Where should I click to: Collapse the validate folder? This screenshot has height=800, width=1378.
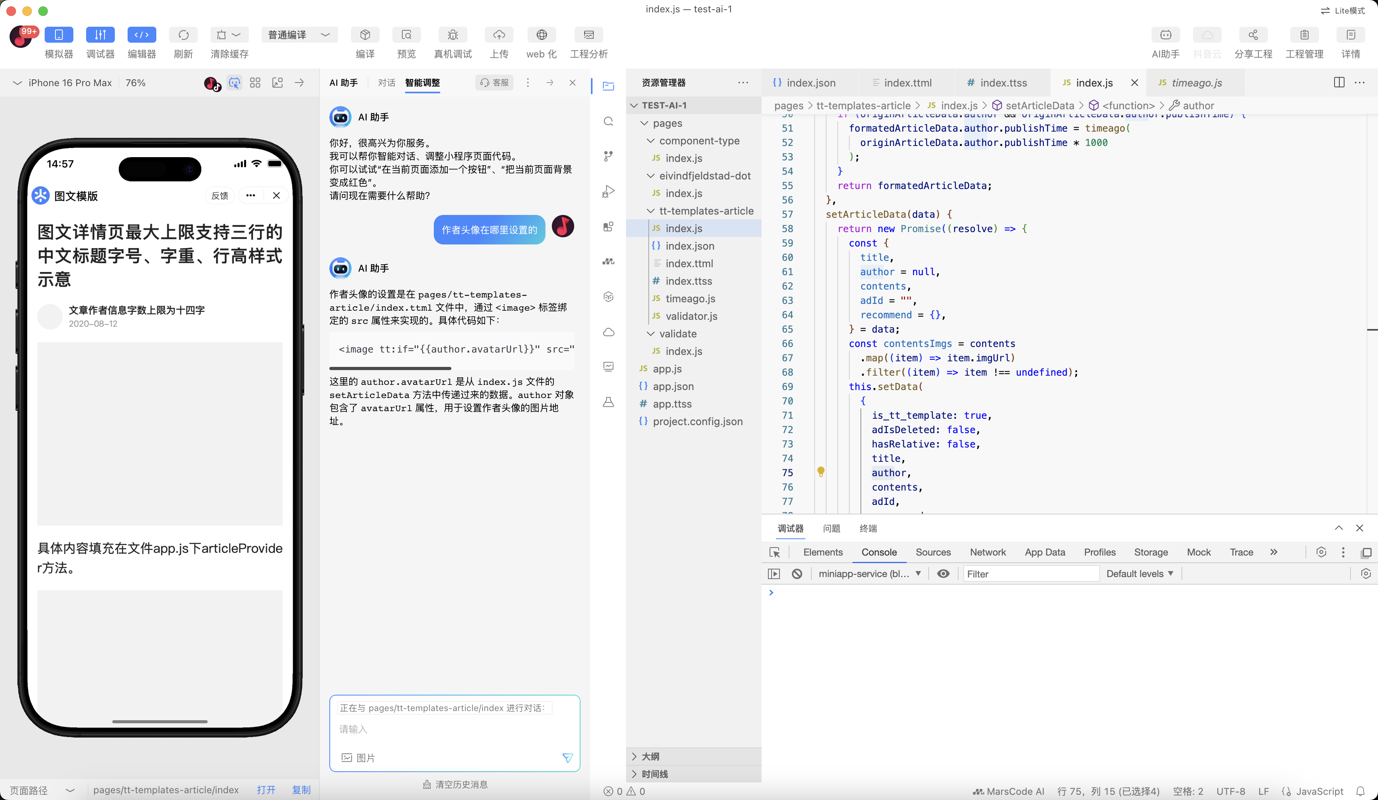click(694, 333)
